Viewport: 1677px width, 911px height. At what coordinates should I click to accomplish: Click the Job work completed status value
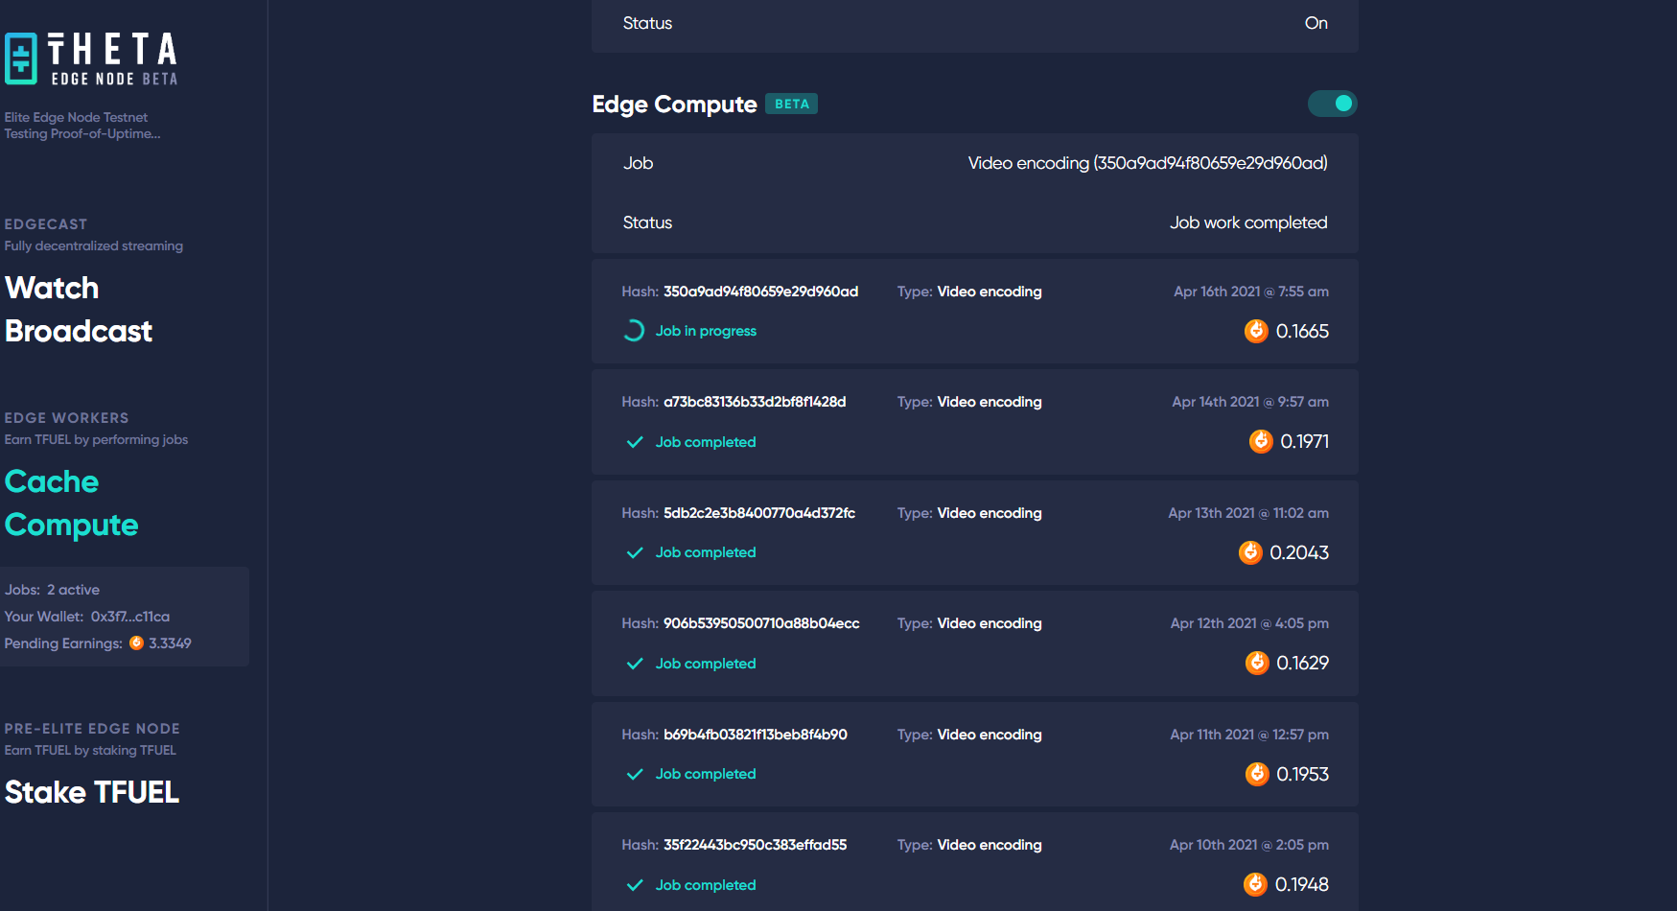(1248, 222)
